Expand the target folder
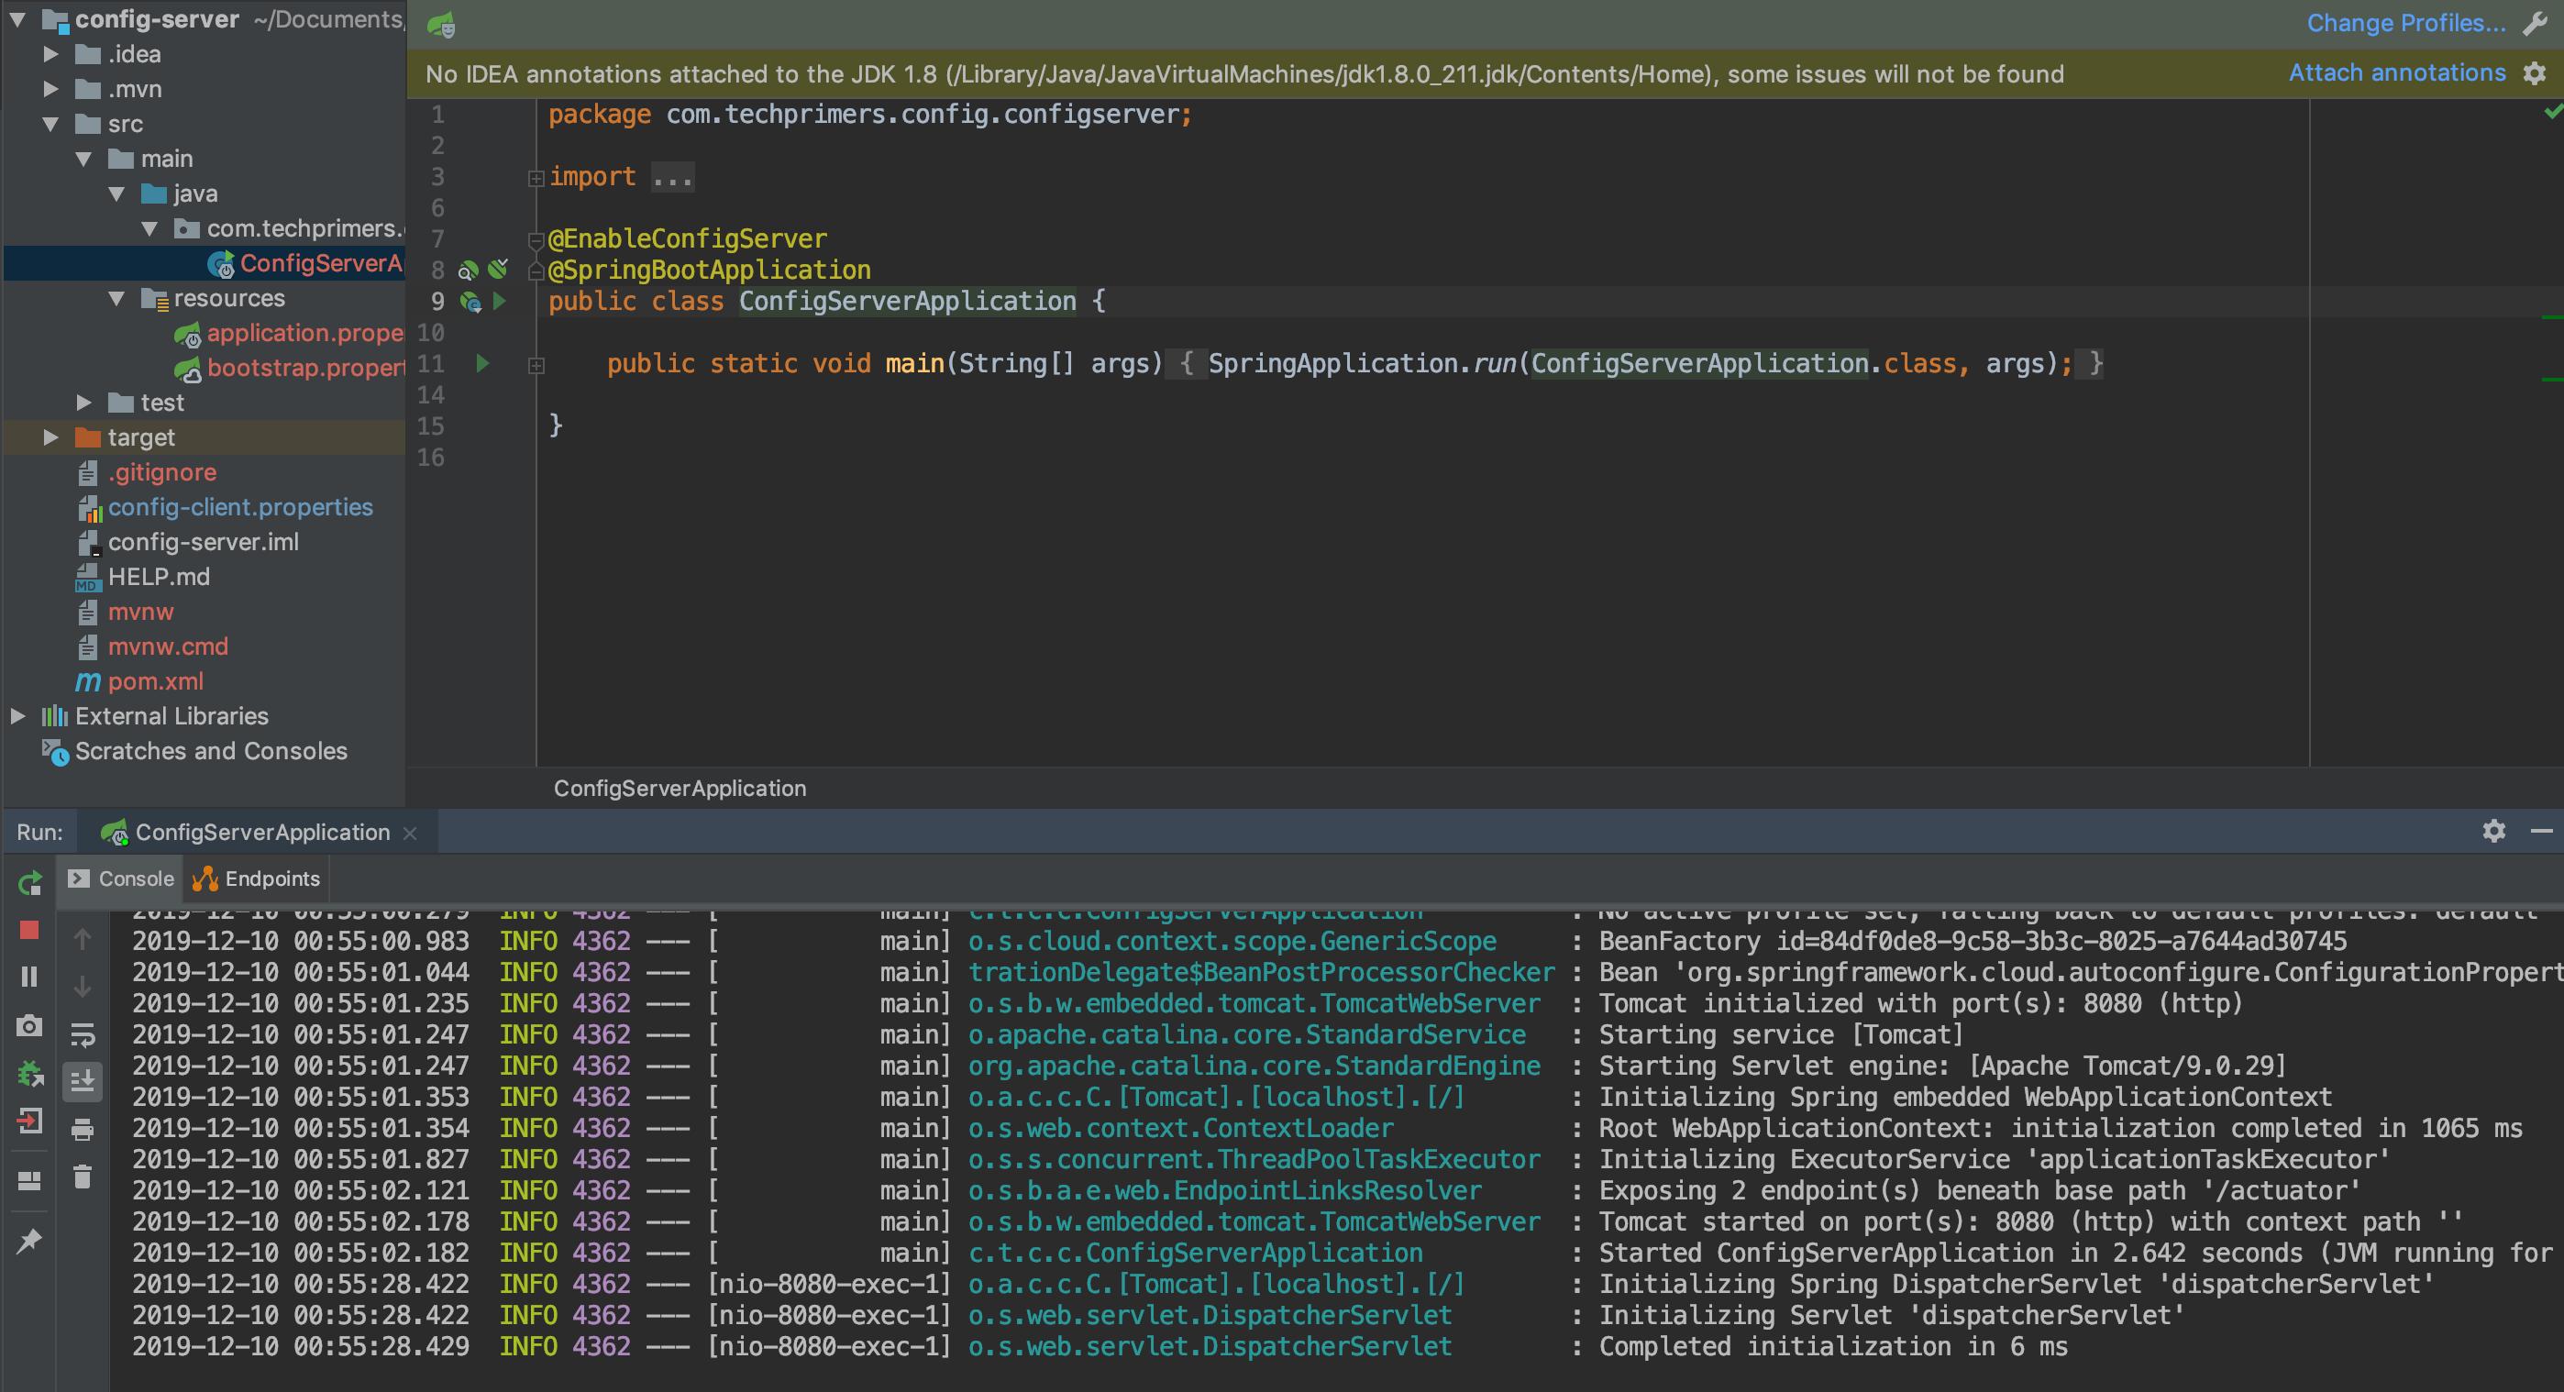The image size is (2564, 1392). [x=50, y=436]
